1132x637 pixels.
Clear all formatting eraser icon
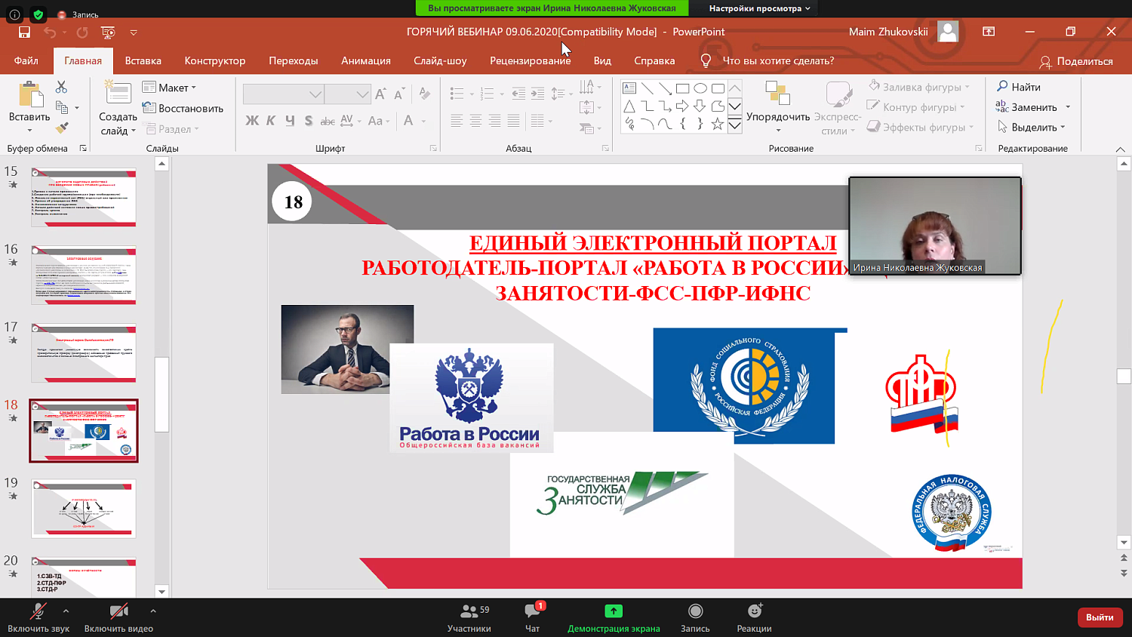[x=424, y=94]
